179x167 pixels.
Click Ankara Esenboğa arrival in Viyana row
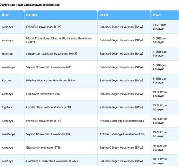pyautogui.click(x=122, y=134)
